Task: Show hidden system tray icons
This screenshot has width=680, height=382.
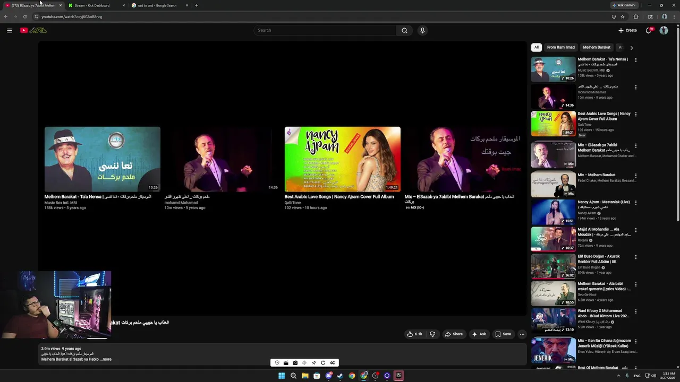Action: 618,376
